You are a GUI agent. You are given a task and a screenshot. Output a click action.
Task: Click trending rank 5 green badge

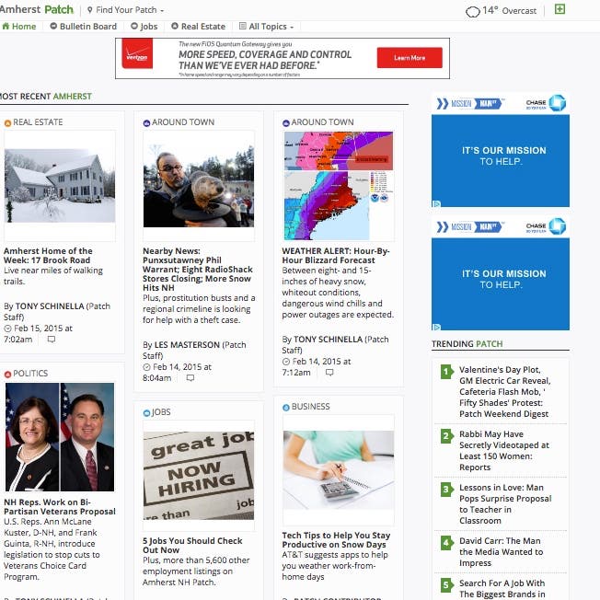[x=446, y=585]
